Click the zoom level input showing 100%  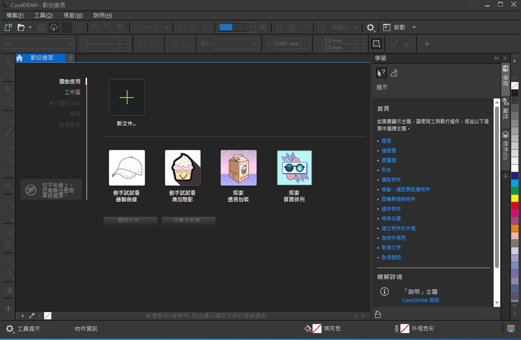click(x=233, y=27)
